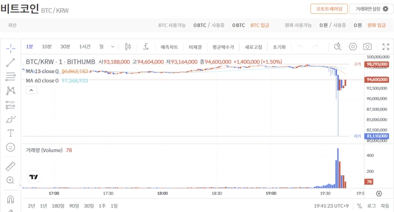Collapse the indicator legend chevron
Screen dimensions: 394x212
(x=31, y=90)
